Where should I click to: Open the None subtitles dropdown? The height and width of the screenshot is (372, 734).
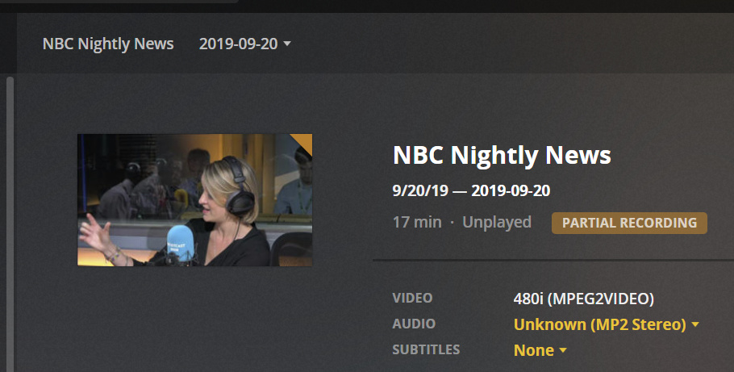pyautogui.click(x=540, y=350)
